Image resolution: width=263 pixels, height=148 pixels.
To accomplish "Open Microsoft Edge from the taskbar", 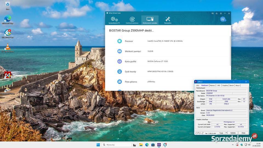I will [147, 145].
